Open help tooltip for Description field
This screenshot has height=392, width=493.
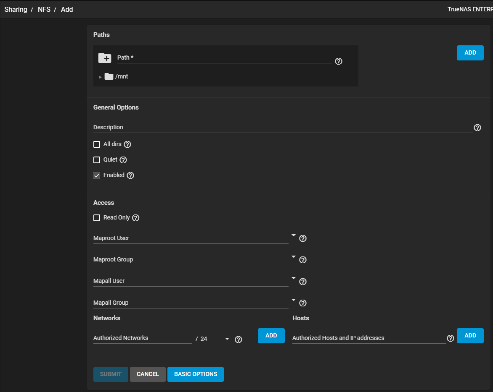[477, 128]
